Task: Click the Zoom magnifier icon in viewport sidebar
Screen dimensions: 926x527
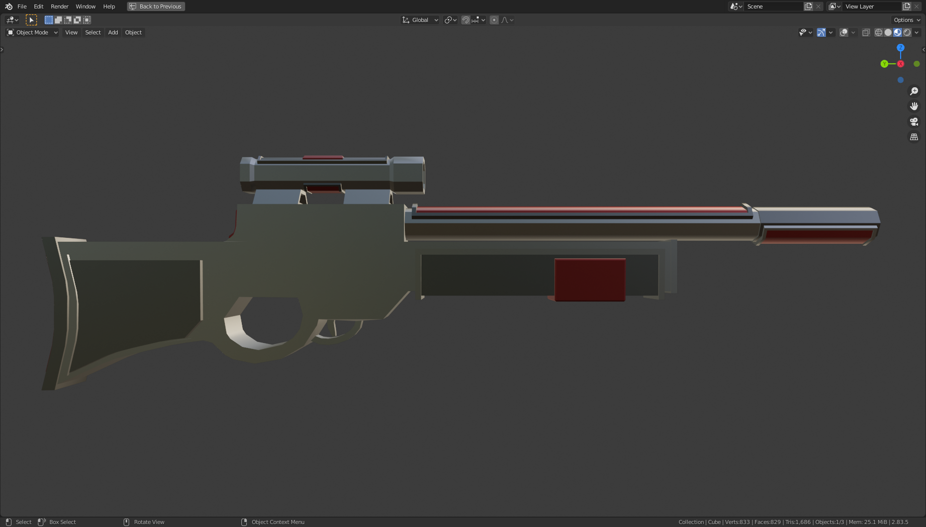Action: tap(914, 91)
